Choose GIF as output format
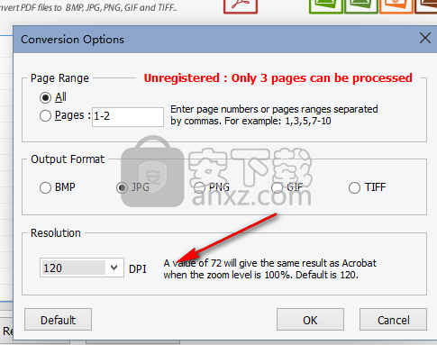The image size is (437, 345). 277,188
